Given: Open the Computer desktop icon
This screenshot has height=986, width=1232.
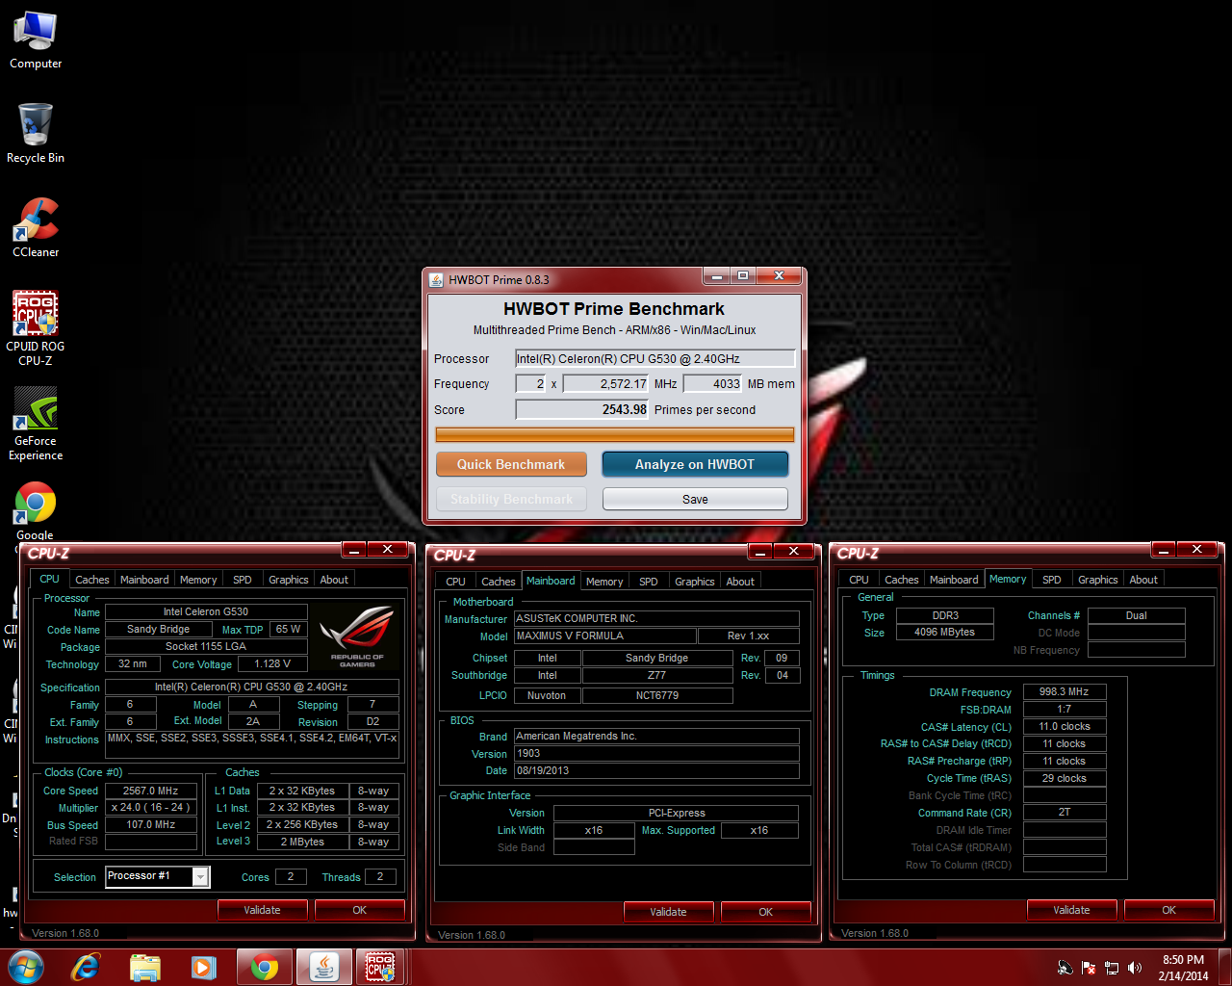Looking at the screenshot, I should pos(36,40).
